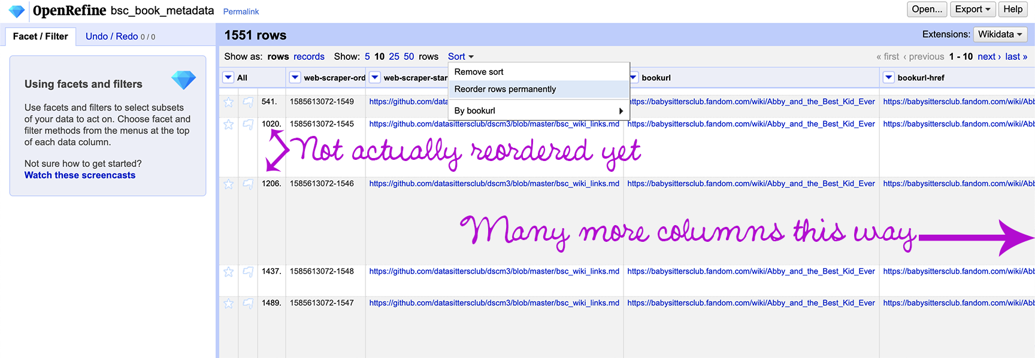Viewport: 1035px width, 358px height.
Task: Click the Help button
Action: click(1013, 9)
